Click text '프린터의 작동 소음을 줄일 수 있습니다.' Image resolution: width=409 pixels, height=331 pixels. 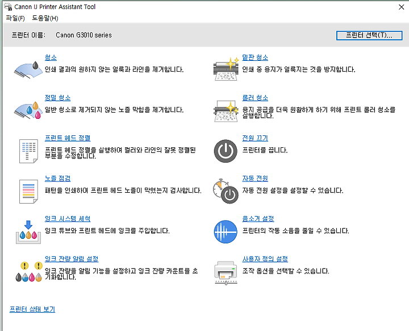295,231
